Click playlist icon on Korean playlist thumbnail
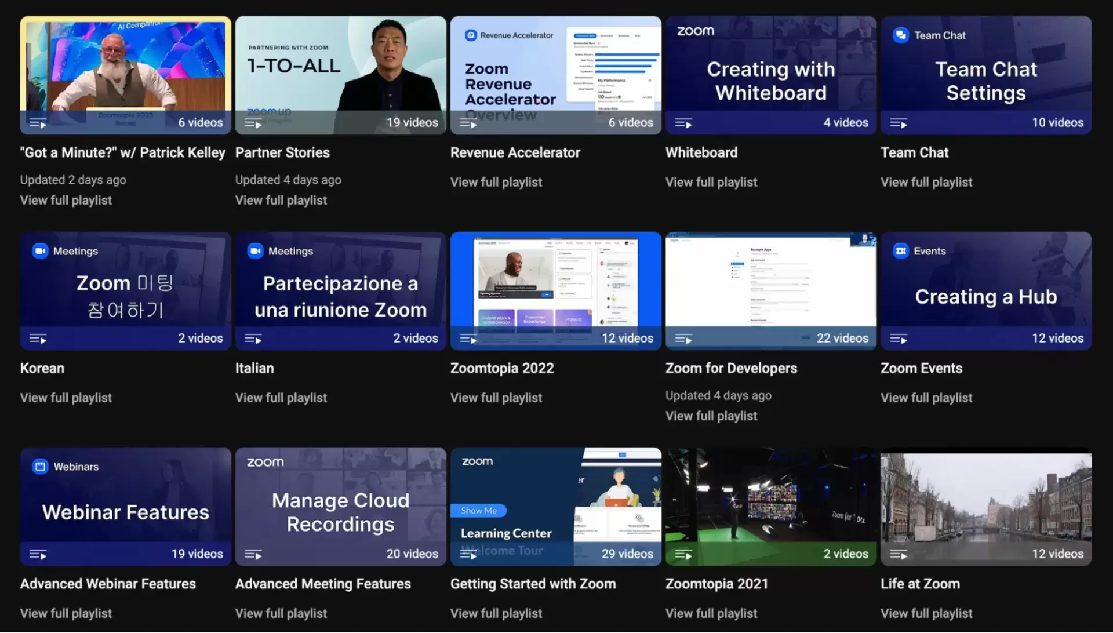Screen dimensions: 1113x633 pos(38,339)
